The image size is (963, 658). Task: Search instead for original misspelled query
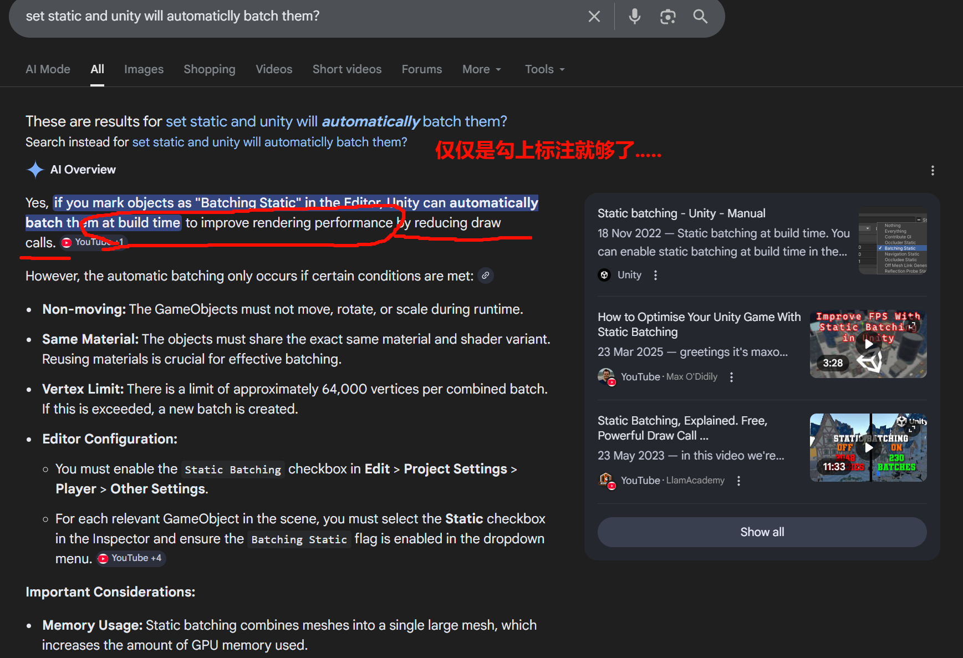[x=269, y=142]
